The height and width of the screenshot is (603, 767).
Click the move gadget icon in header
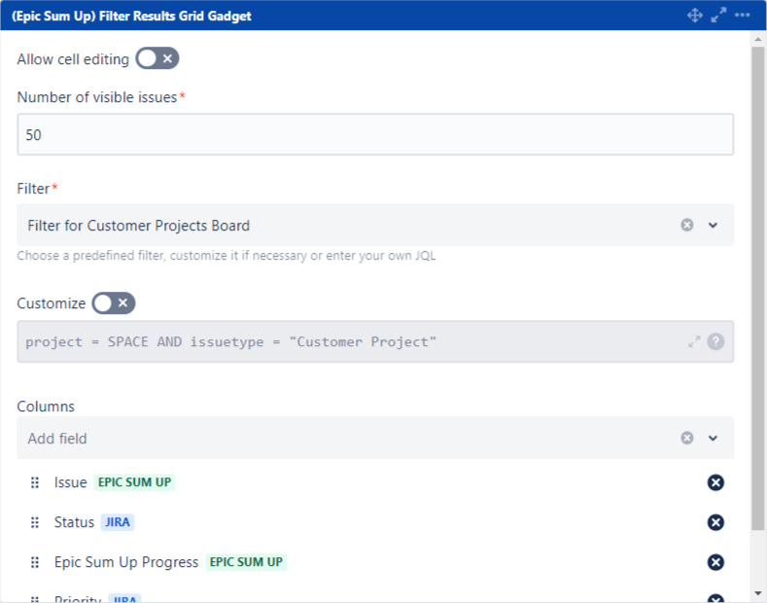click(x=694, y=16)
